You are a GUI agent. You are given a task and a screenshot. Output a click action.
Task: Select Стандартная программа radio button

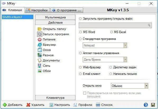point(80,39)
